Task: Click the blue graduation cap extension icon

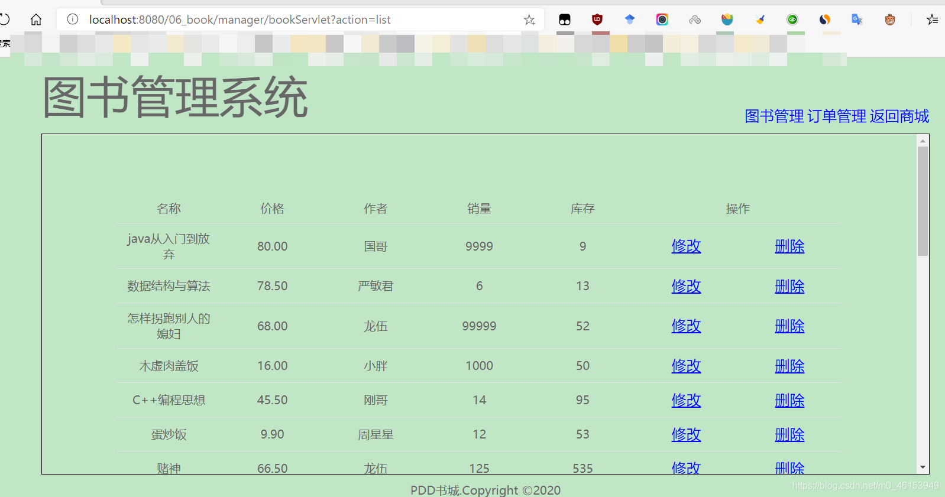Action: (x=630, y=20)
